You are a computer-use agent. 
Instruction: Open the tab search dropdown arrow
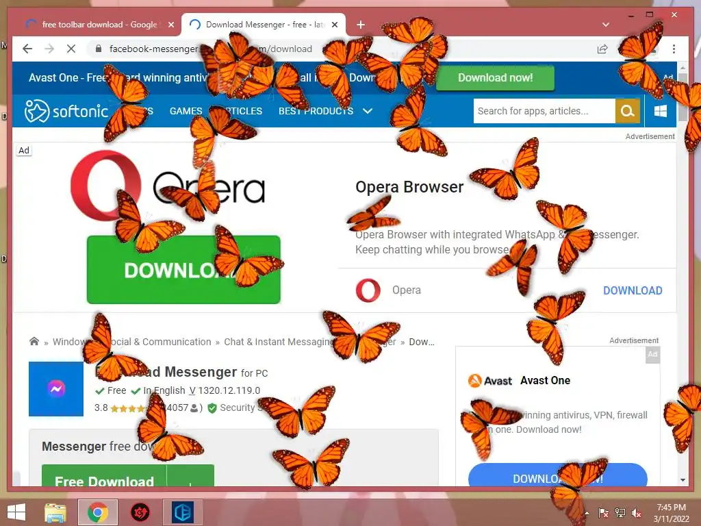606,25
